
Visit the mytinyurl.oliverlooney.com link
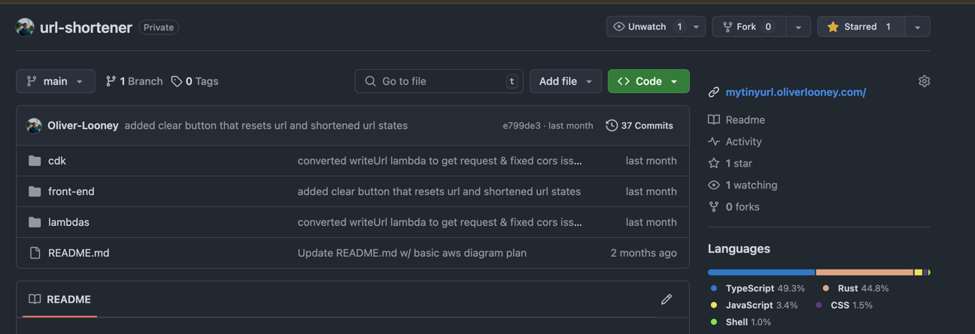coord(795,92)
